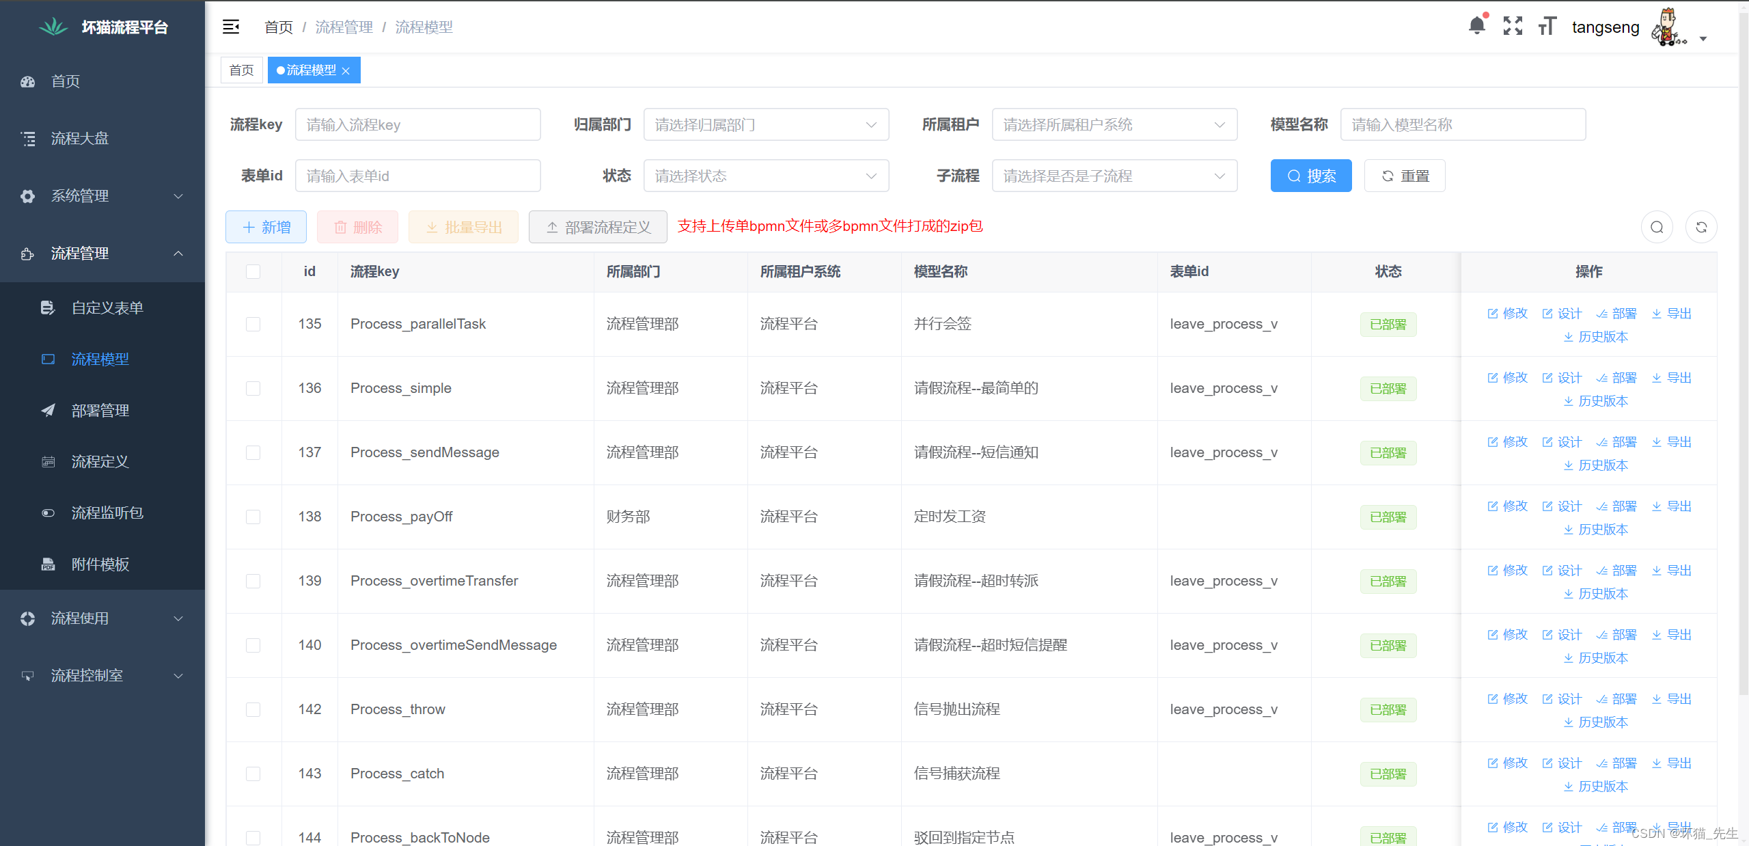Open the notifications bell
This screenshot has width=1749, height=846.
[x=1477, y=25]
